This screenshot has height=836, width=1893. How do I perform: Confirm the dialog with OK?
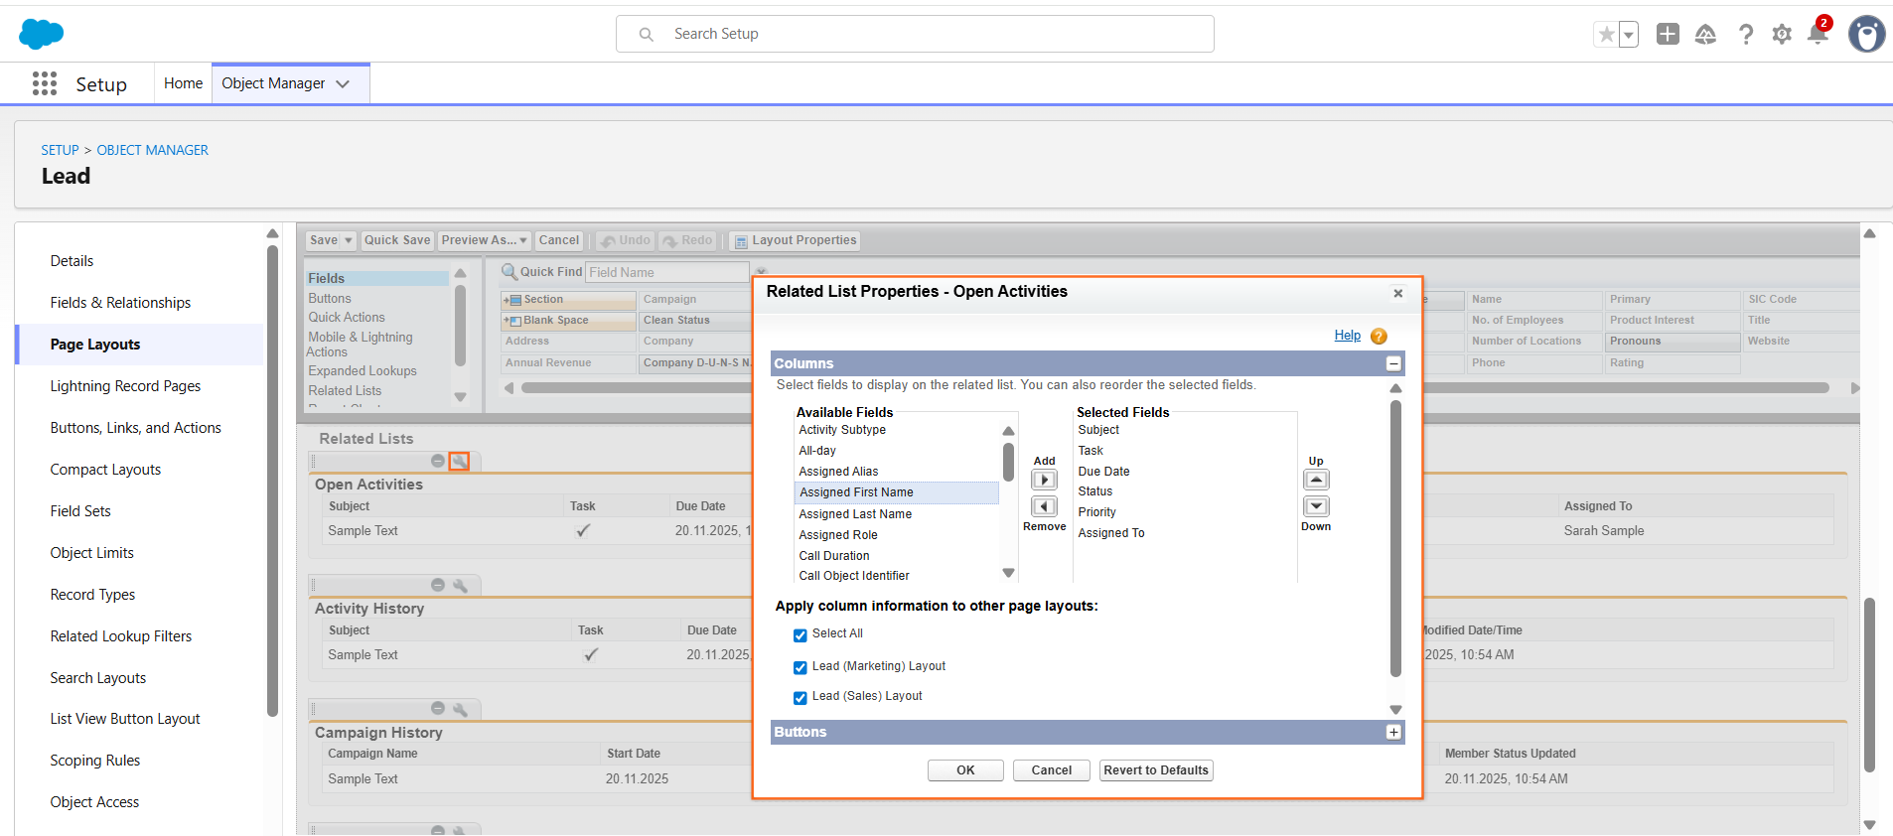click(965, 770)
